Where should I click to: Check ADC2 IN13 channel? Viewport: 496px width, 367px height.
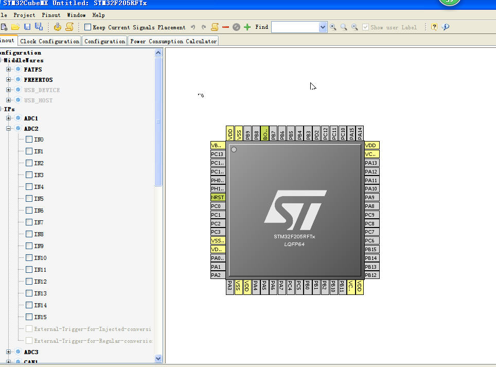tap(29, 293)
